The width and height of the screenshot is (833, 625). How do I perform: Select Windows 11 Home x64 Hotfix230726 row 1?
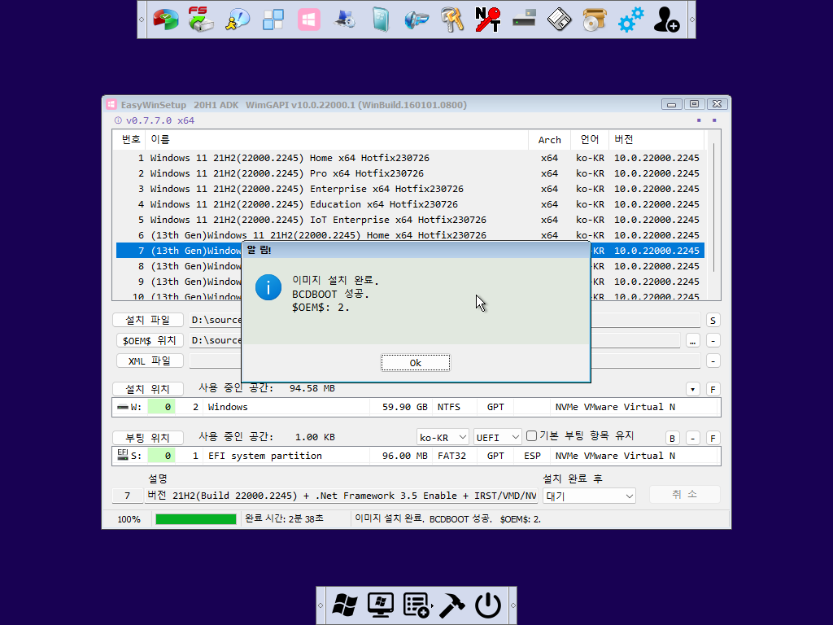tap(410, 158)
